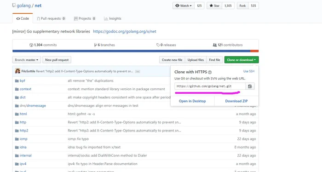Switch to the Insights tab
Screen dimensions: 322x172
pos(113,18)
